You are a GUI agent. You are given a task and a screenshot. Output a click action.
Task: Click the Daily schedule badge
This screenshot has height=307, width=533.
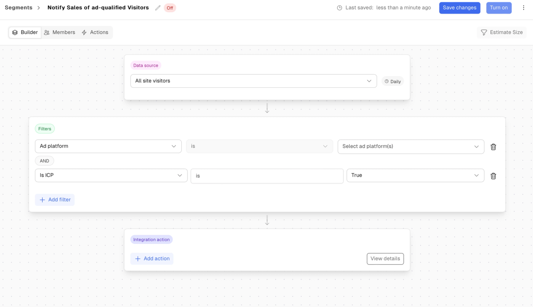coord(393,81)
